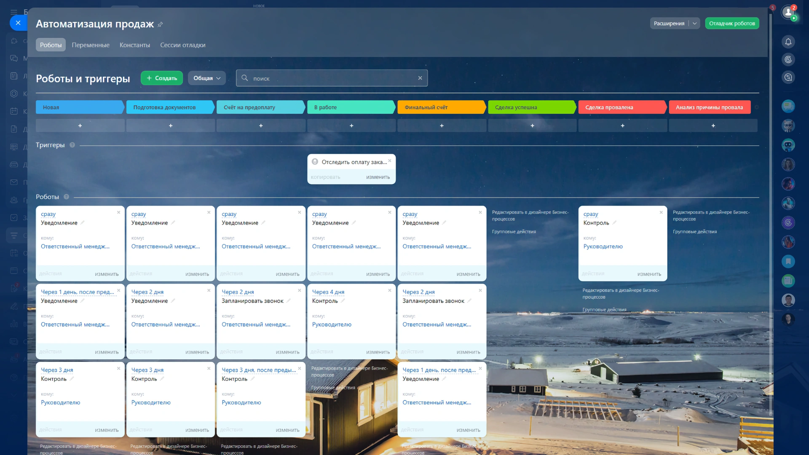Remove the Отследить оплату trigger via X
Screen dimensions: 809x455
[390, 161]
